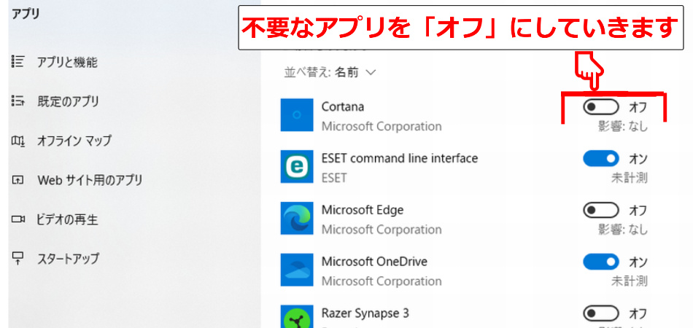
Task: Click the アプリ heading in sidebar
Action: pyautogui.click(x=26, y=14)
